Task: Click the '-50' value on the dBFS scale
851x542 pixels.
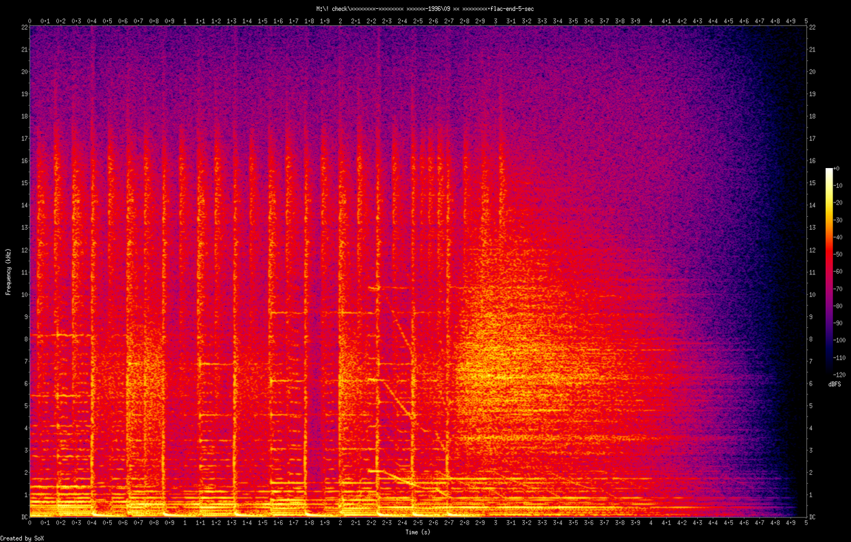Action: 838,254
